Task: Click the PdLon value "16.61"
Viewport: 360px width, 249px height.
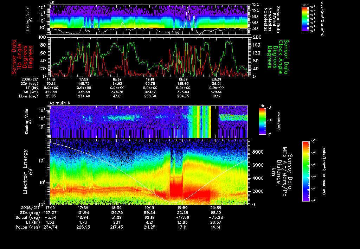Action: [x=216, y=227]
